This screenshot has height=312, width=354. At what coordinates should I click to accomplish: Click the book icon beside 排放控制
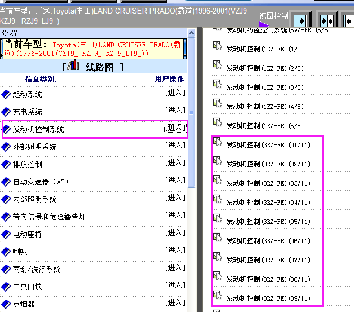pyautogui.click(x=6, y=164)
